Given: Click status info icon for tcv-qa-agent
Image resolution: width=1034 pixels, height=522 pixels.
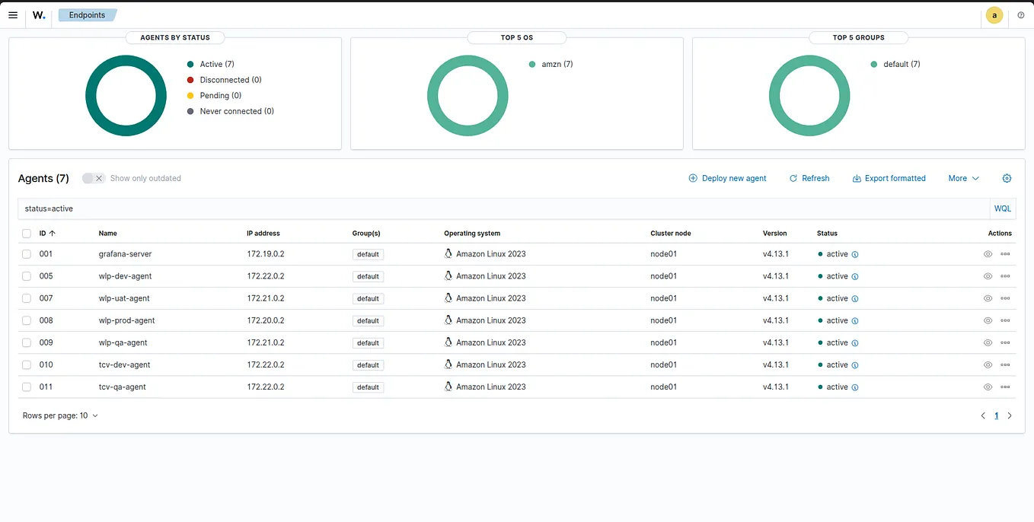Looking at the screenshot, I should [855, 387].
